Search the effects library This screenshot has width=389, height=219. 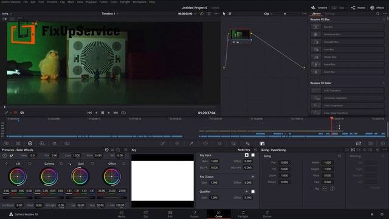[x=377, y=13]
